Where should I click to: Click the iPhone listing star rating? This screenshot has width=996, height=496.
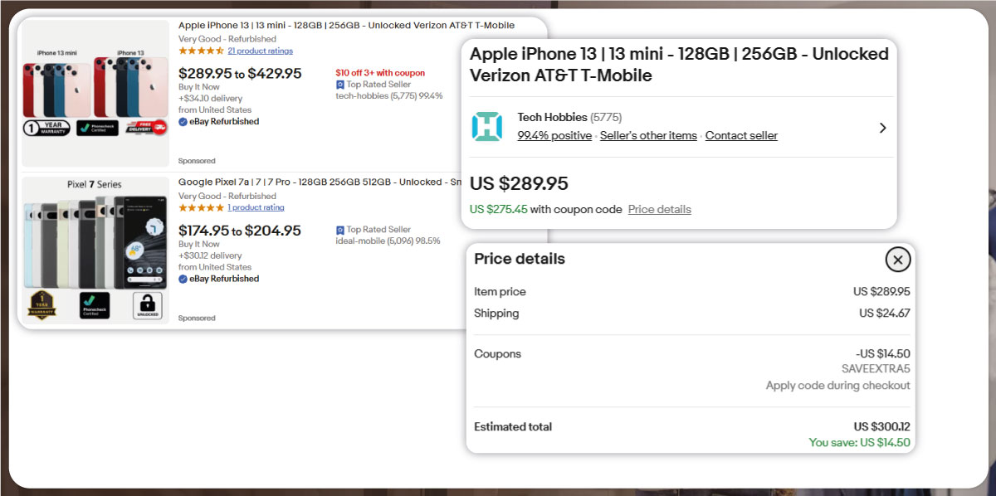click(201, 51)
